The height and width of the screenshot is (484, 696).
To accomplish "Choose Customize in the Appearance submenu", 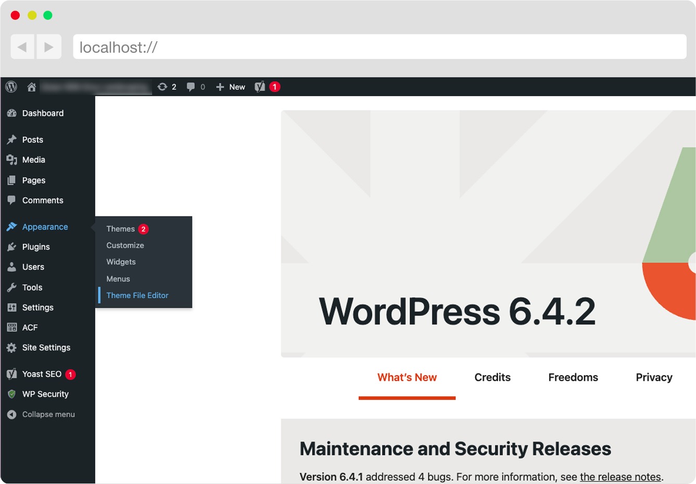I will tap(125, 245).
